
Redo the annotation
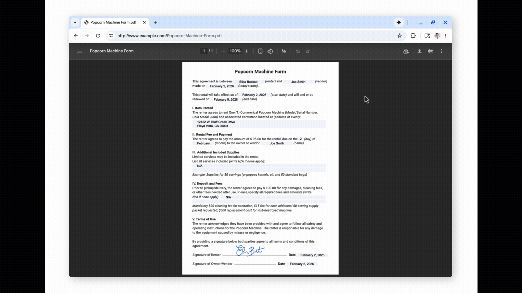tap(308, 51)
